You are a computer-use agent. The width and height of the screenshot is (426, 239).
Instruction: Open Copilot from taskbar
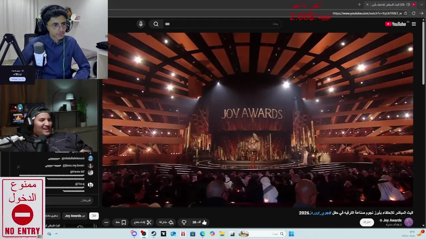click(212, 234)
